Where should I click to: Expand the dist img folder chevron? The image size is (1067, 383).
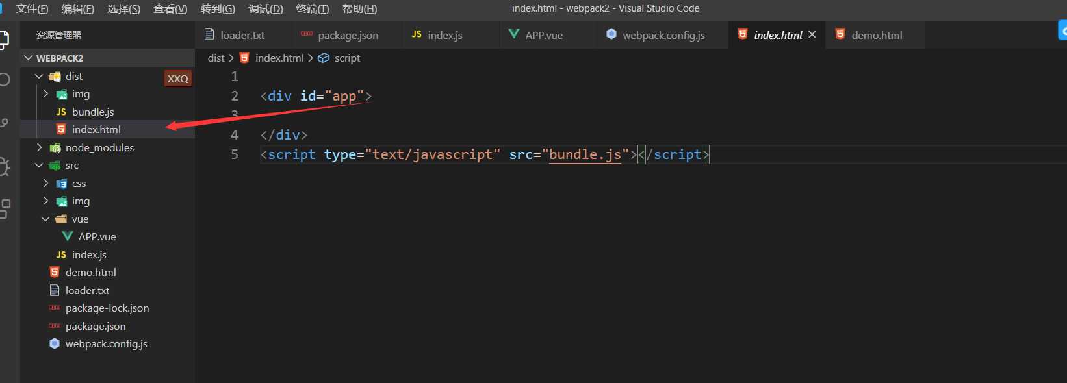45,94
